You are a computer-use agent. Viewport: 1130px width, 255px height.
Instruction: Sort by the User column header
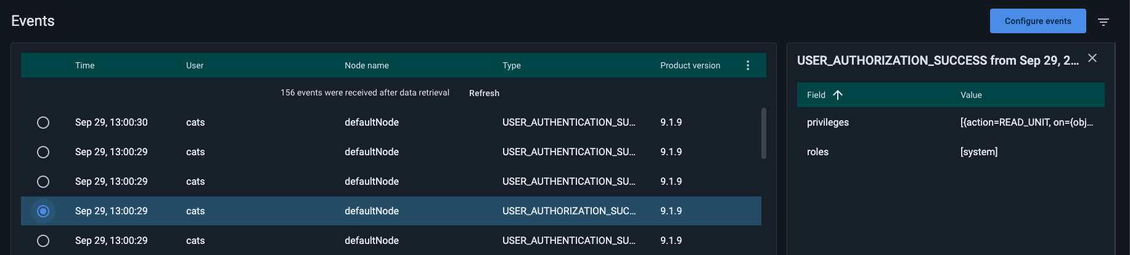[x=195, y=65]
